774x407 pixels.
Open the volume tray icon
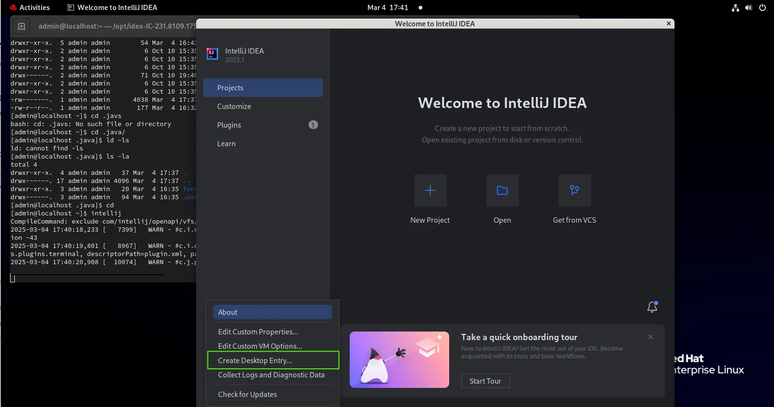[x=749, y=8]
